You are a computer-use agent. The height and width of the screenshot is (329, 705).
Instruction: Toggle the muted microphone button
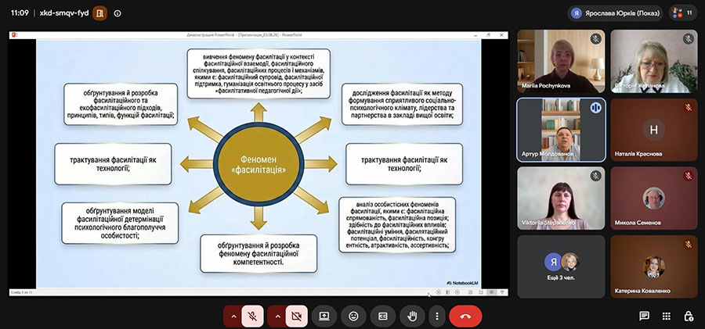pos(253,316)
